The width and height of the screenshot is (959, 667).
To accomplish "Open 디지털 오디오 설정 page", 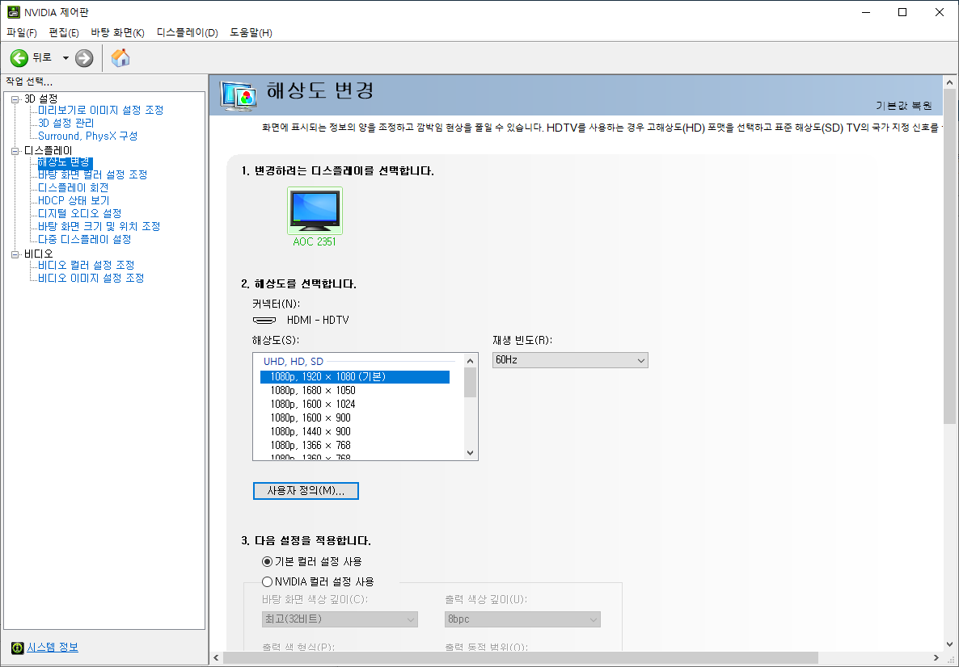I will [x=80, y=214].
